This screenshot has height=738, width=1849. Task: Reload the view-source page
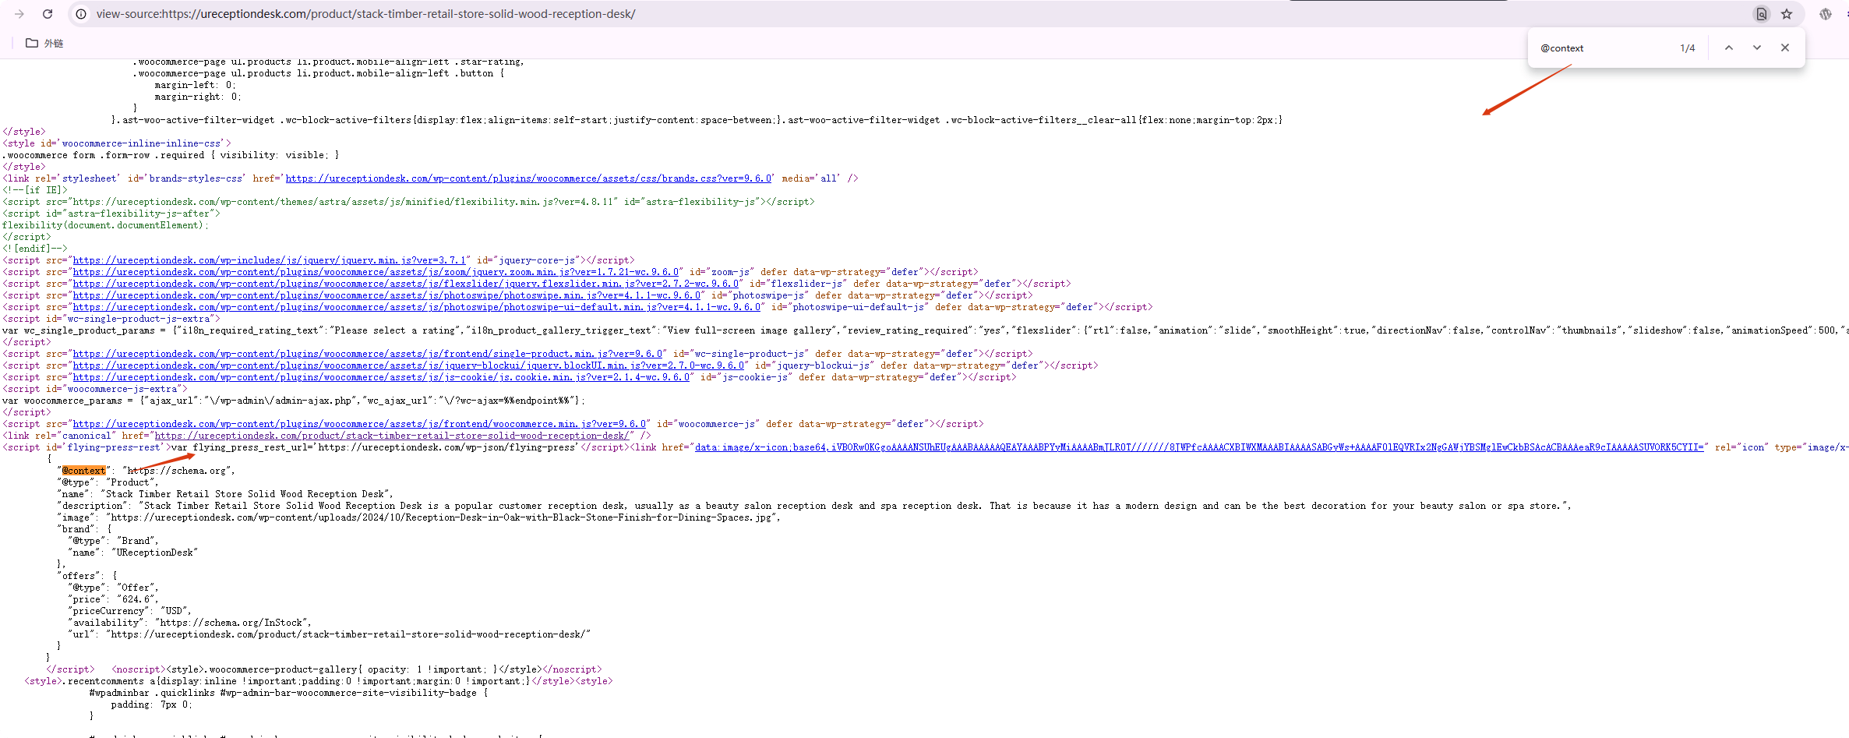[48, 14]
